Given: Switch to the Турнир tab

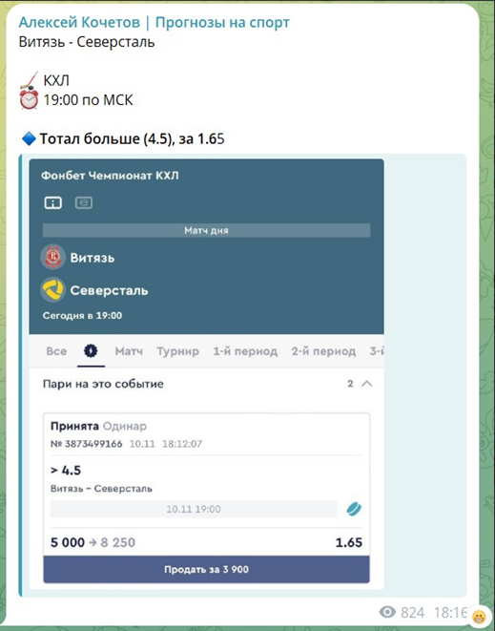Looking at the screenshot, I should pyautogui.click(x=177, y=351).
